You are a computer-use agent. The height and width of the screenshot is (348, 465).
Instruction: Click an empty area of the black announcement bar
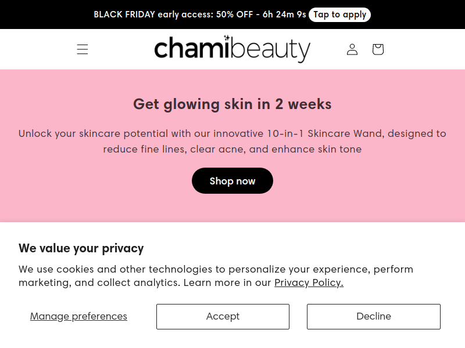click(x=45, y=14)
